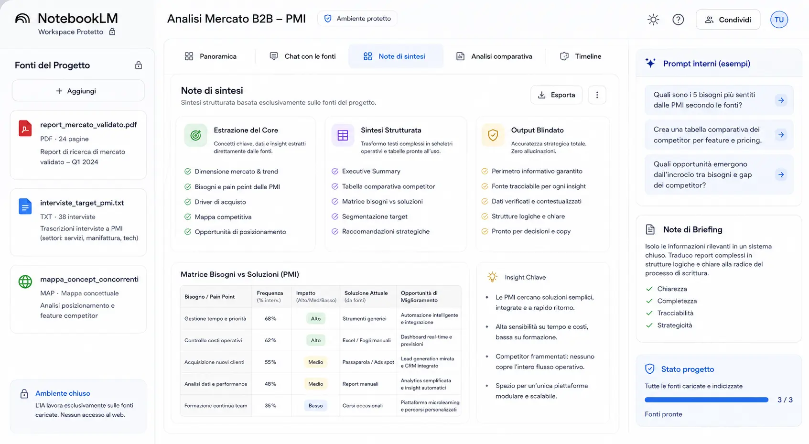Click the green target icon of Estrazione del Core
809x444 pixels.
point(196,135)
